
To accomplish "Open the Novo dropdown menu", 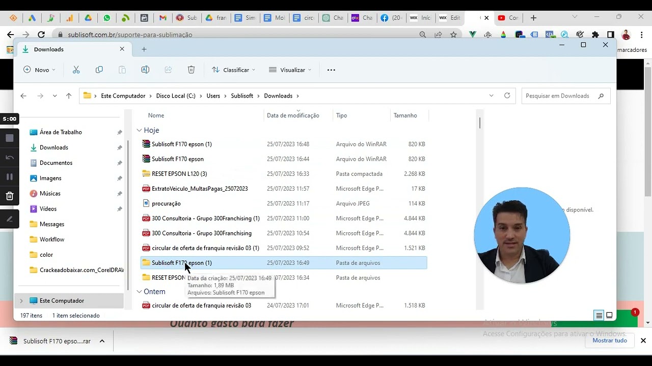I will [x=39, y=70].
